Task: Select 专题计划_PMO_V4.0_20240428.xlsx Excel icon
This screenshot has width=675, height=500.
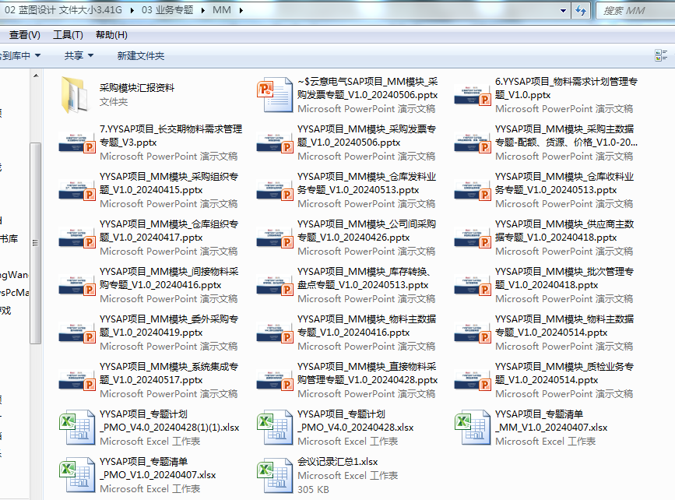Action: (274, 427)
